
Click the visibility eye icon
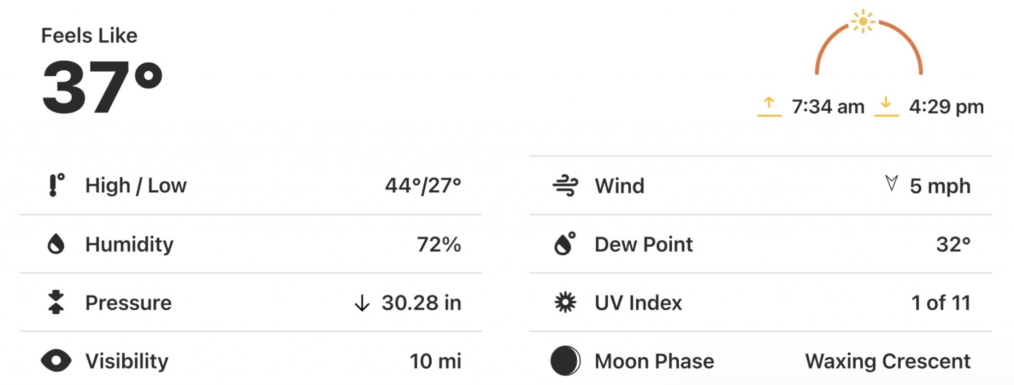coord(56,361)
